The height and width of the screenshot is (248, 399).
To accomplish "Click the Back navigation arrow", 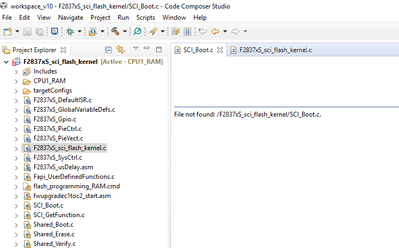I will [215, 31].
